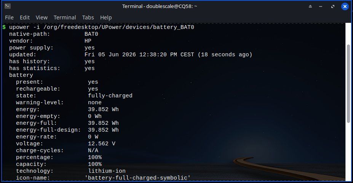Click the upower command line text
This screenshot has width=353, height=183.
coord(102,27)
